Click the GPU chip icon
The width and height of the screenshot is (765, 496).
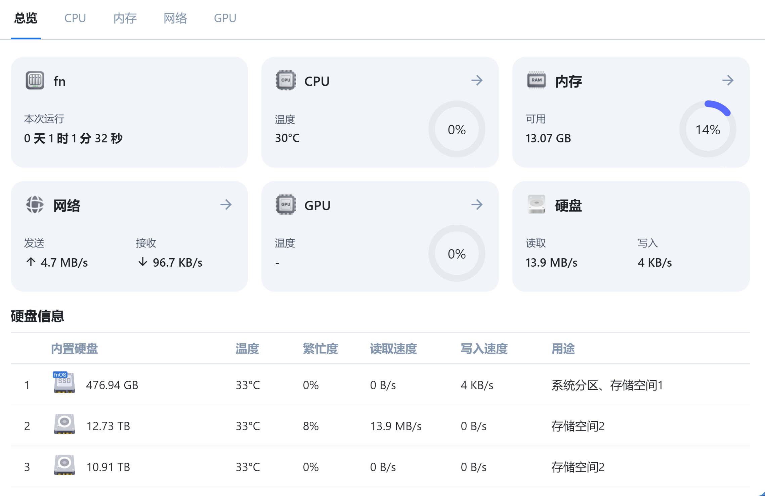tap(286, 205)
